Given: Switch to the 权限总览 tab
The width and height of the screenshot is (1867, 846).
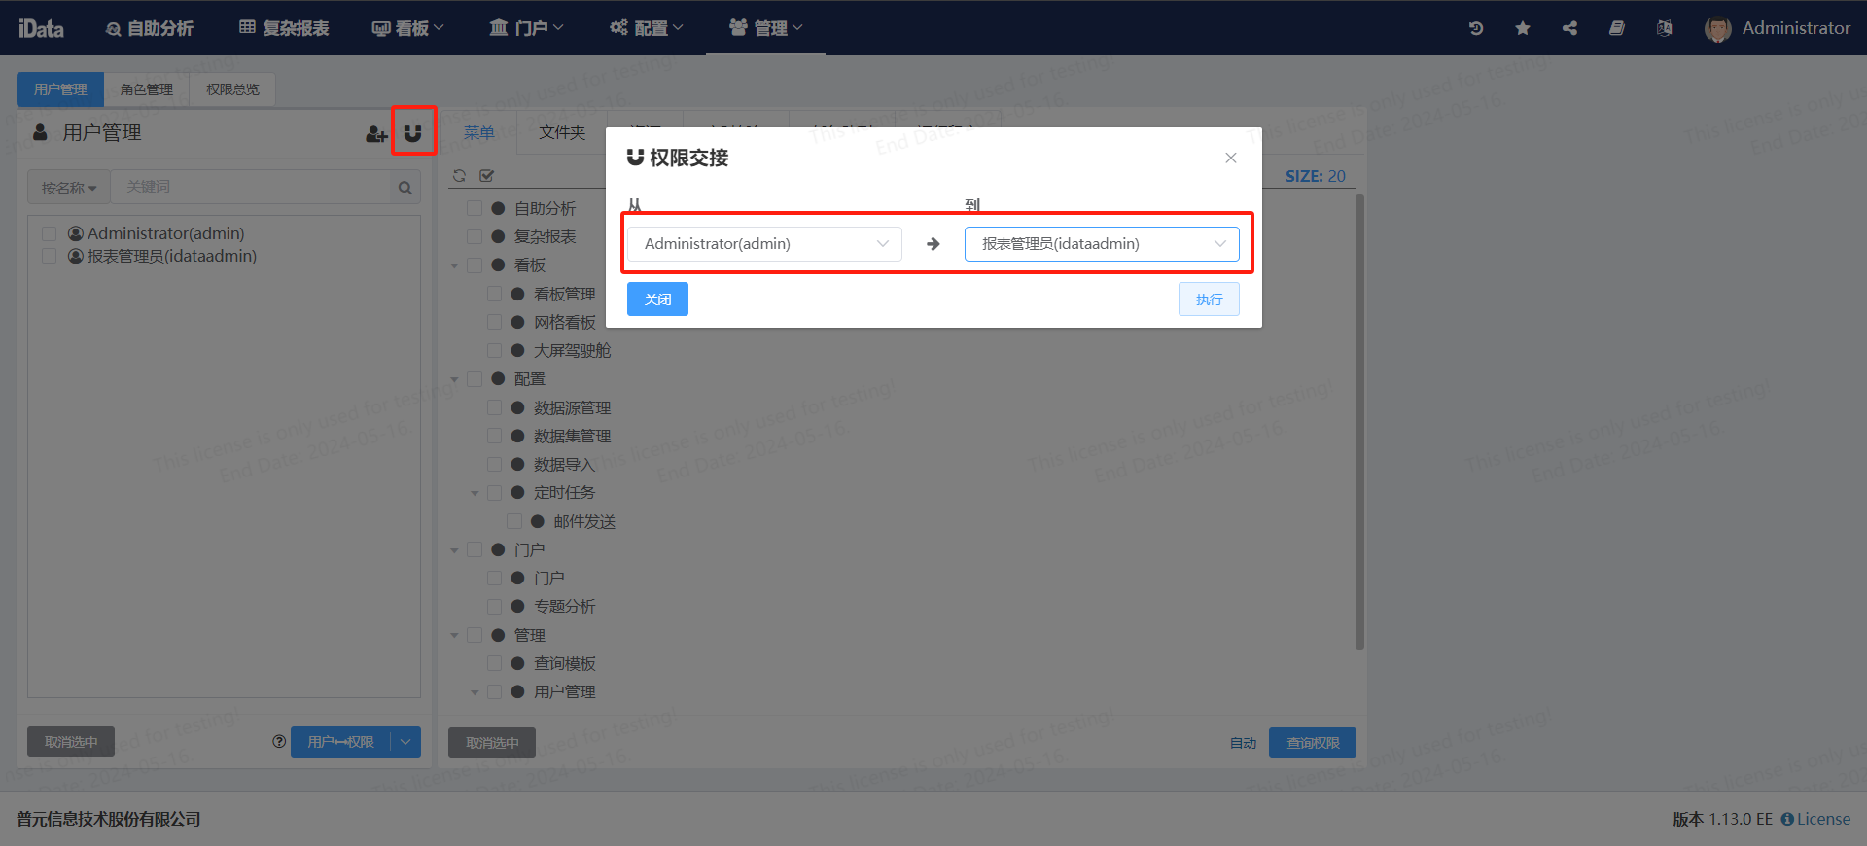Looking at the screenshot, I should [232, 89].
